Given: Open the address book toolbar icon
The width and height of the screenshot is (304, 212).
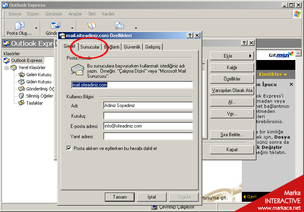Looking at the screenshot, I should [91, 25].
